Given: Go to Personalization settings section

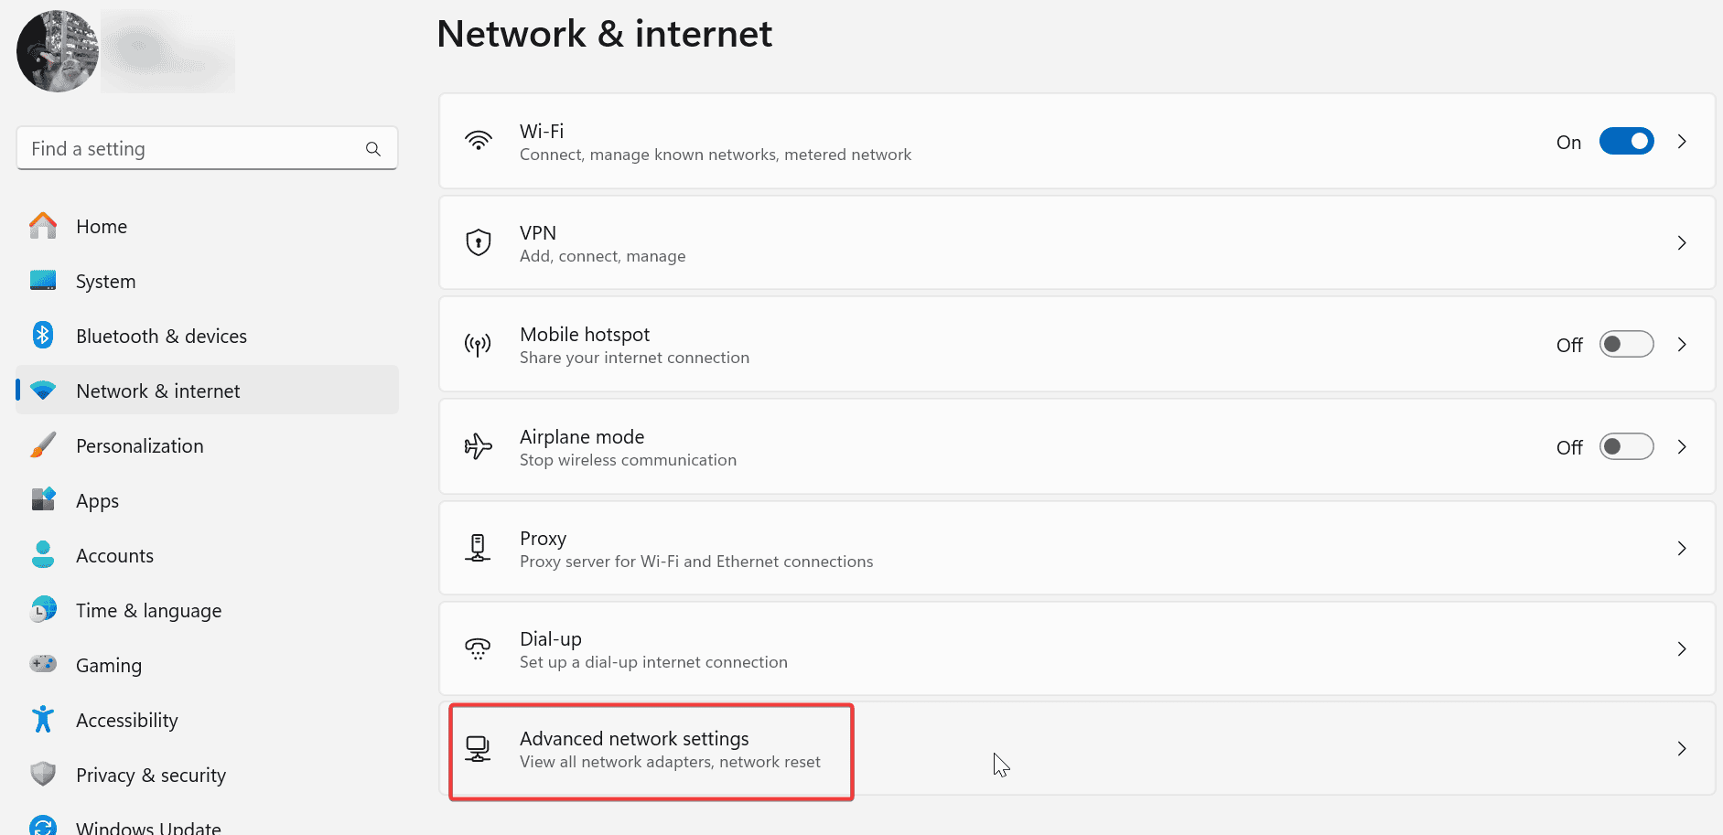Looking at the screenshot, I should point(139,446).
